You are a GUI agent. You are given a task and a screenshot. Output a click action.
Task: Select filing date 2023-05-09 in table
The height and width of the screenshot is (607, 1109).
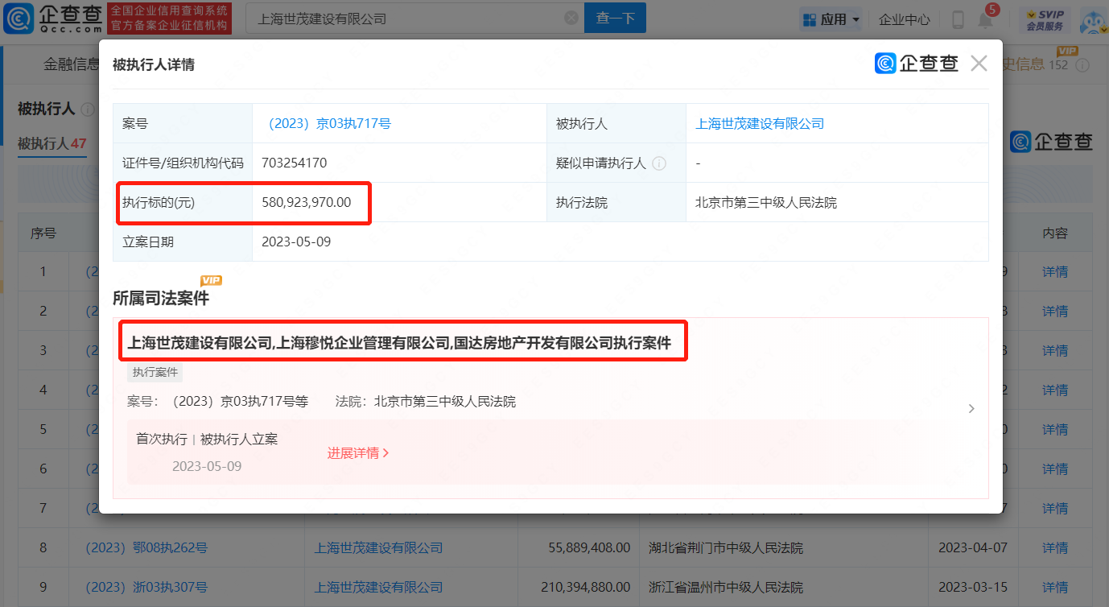[x=296, y=242]
